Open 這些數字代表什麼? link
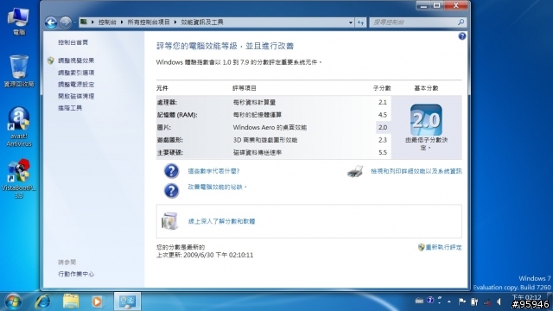This screenshot has height=311, width=553. tap(213, 171)
